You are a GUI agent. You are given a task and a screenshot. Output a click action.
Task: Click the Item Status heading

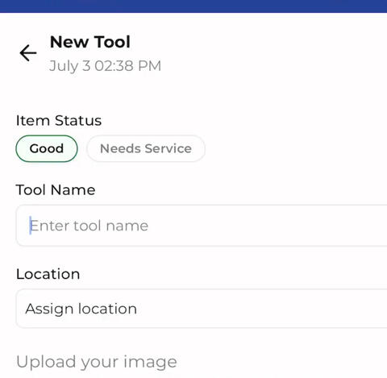[59, 120]
